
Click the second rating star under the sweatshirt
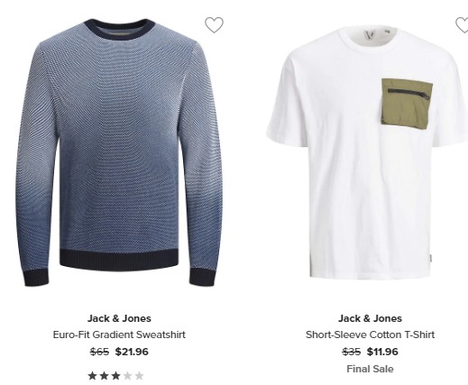pos(105,376)
